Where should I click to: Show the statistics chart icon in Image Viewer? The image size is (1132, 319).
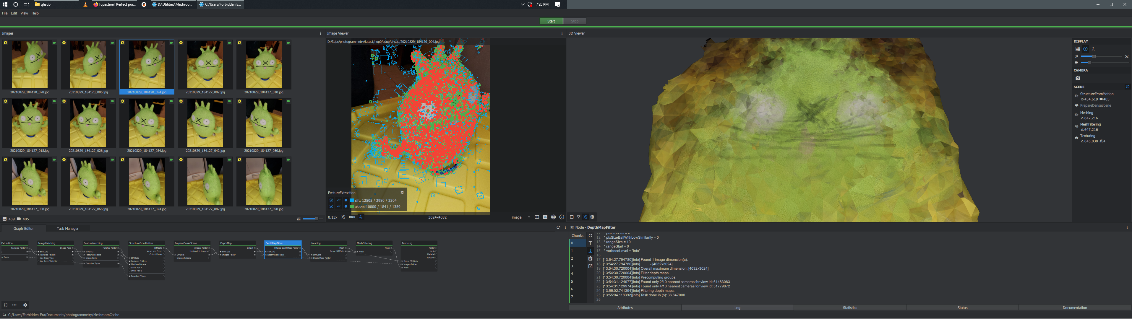pyautogui.click(x=545, y=217)
